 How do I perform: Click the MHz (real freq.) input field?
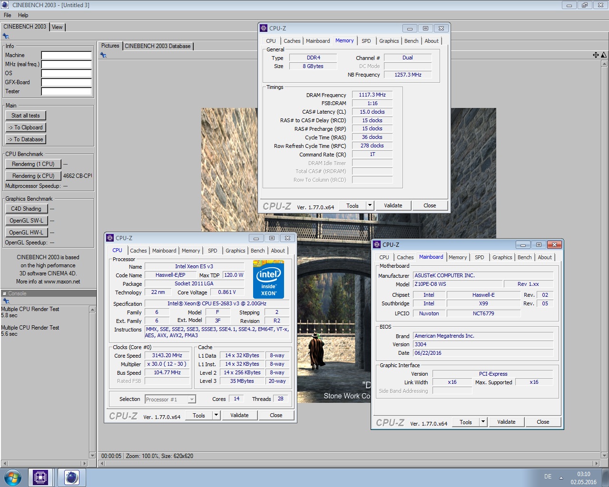67,64
